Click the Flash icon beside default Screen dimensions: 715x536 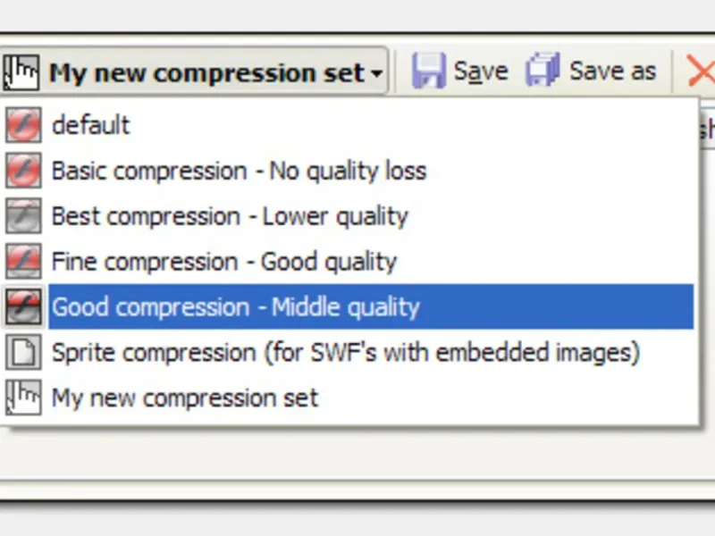point(23,125)
